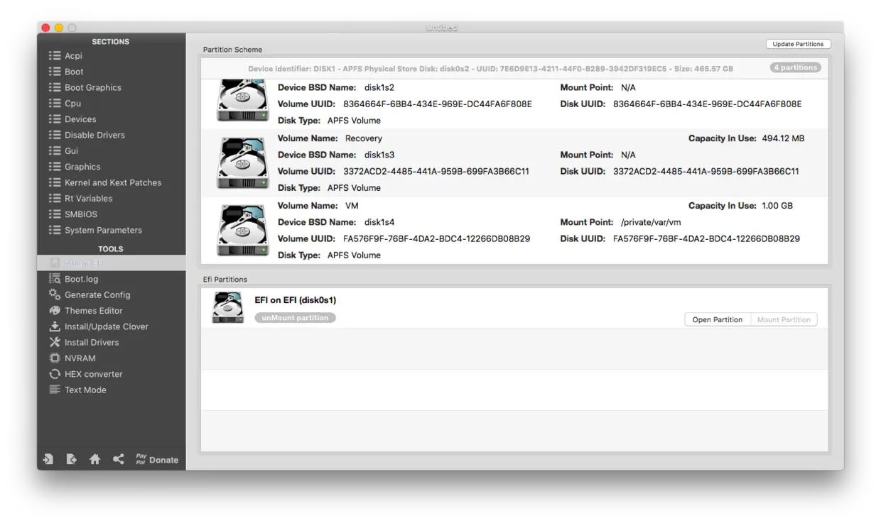This screenshot has height=523, width=881.
Task: Click the share icon at the bottom
Action: tap(118, 459)
